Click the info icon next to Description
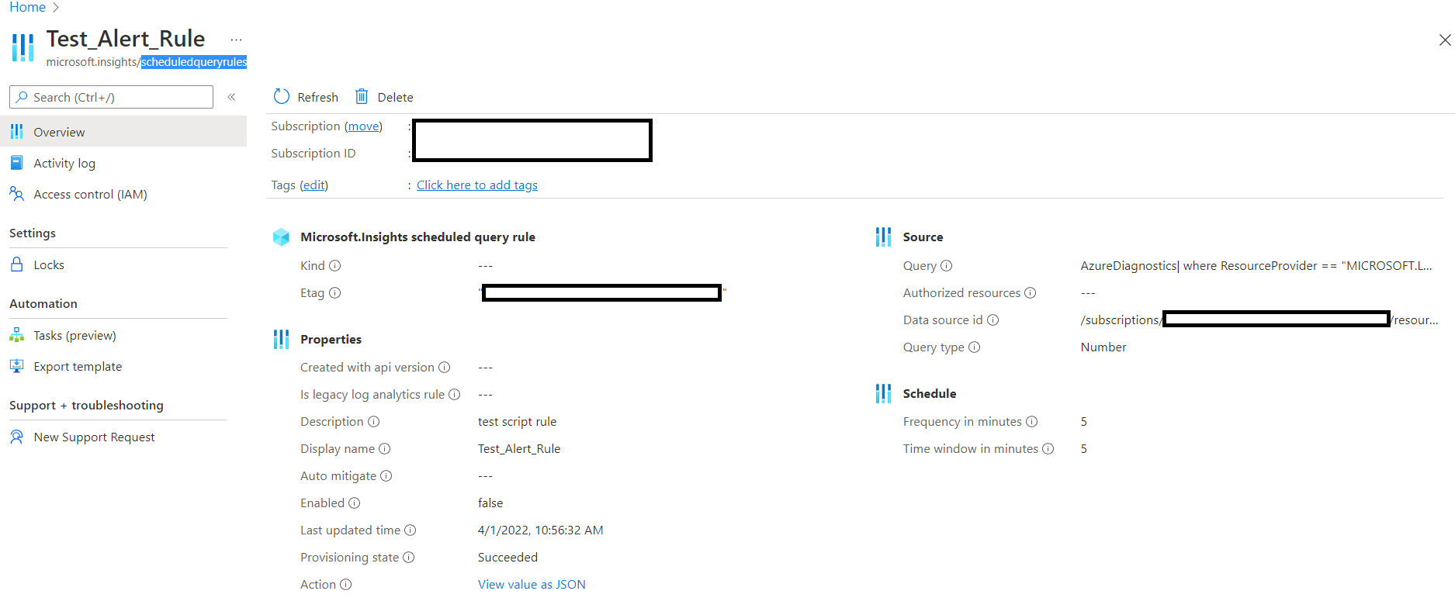Viewport: 1455px width, 615px height. tap(373, 421)
